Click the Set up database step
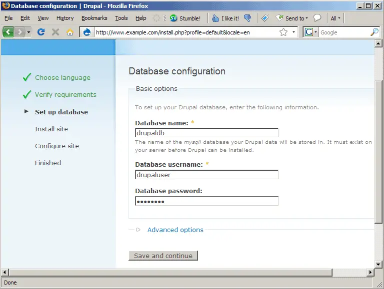Image resolution: width=384 pixels, height=289 pixels. pyautogui.click(x=61, y=112)
